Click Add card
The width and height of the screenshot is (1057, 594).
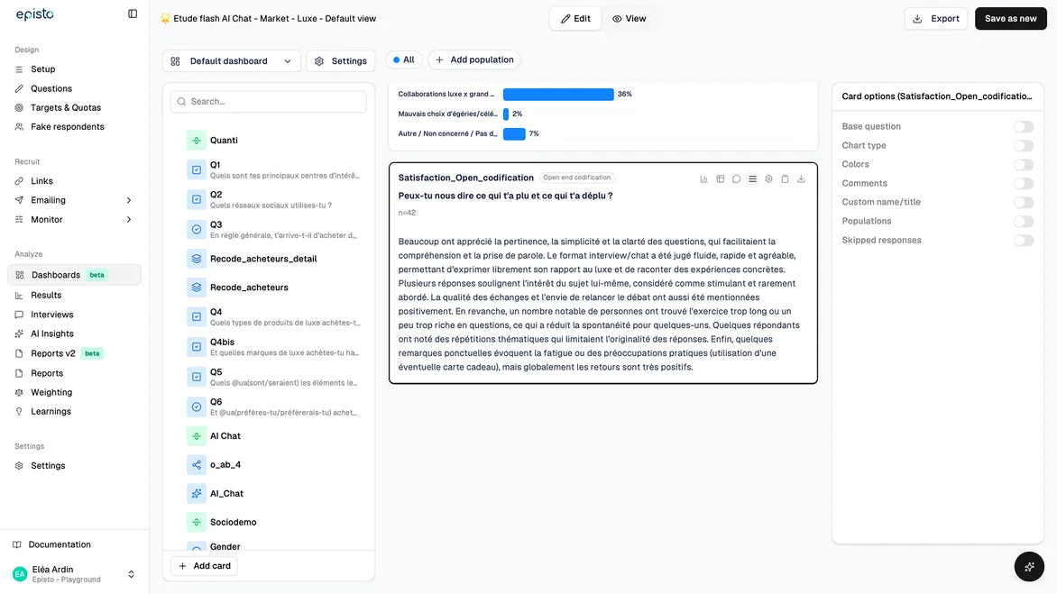[205, 566]
